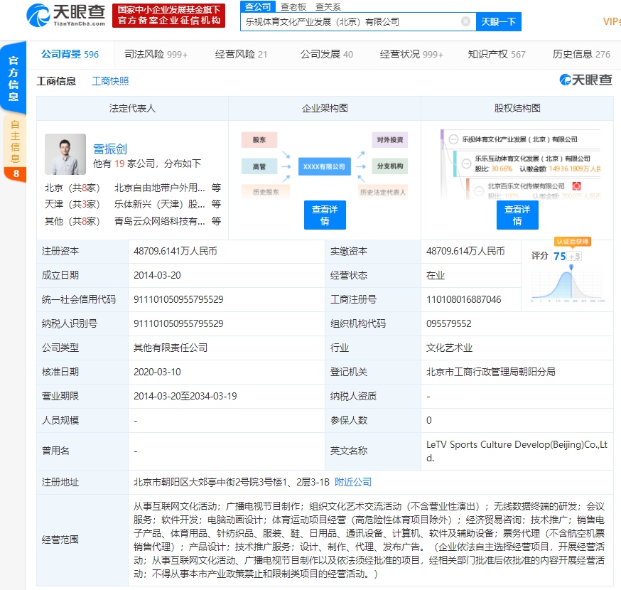
Task: View details of enterprise structure chart
Action: [x=325, y=215]
